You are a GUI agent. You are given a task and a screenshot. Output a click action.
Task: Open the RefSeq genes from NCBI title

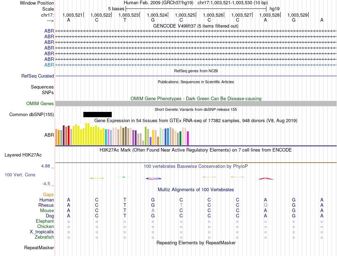pos(196,71)
